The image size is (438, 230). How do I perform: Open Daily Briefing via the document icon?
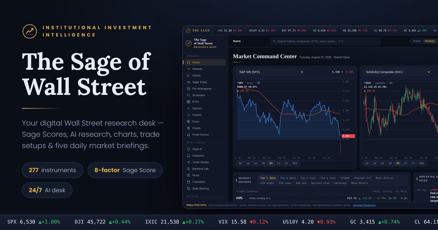pos(188,188)
